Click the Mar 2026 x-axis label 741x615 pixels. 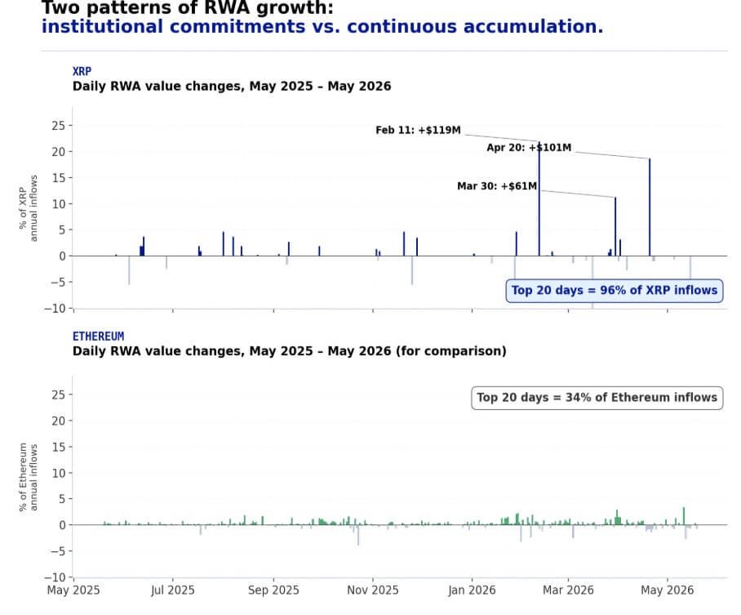click(568, 590)
